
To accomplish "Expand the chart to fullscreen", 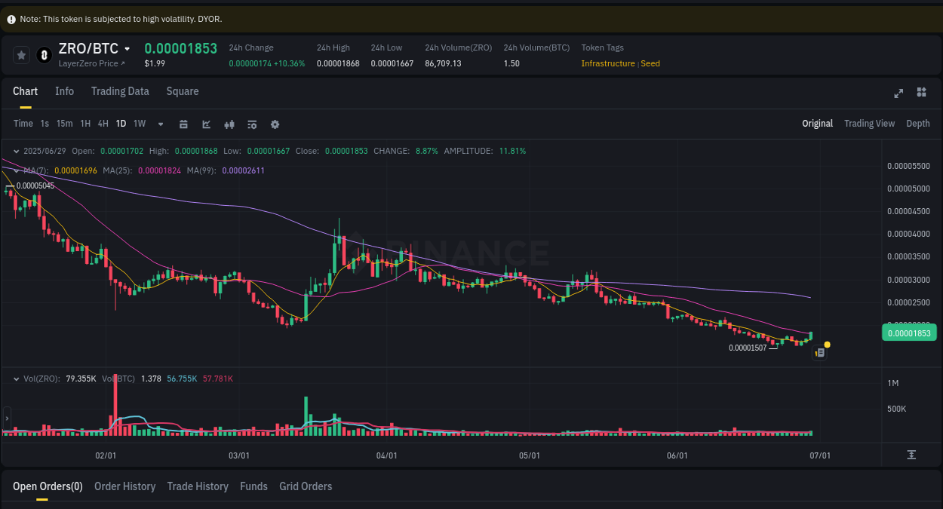I will click(x=898, y=94).
